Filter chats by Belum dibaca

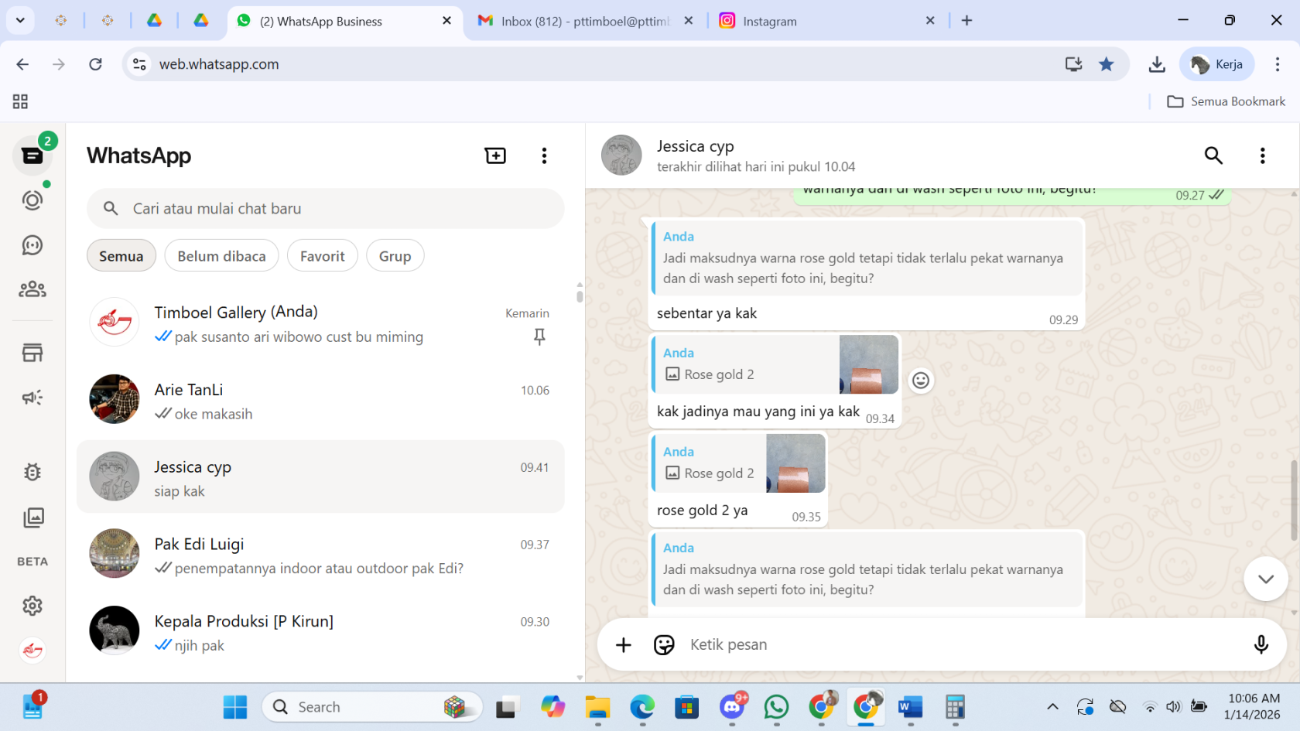pyautogui.click(x=221, y=255)
